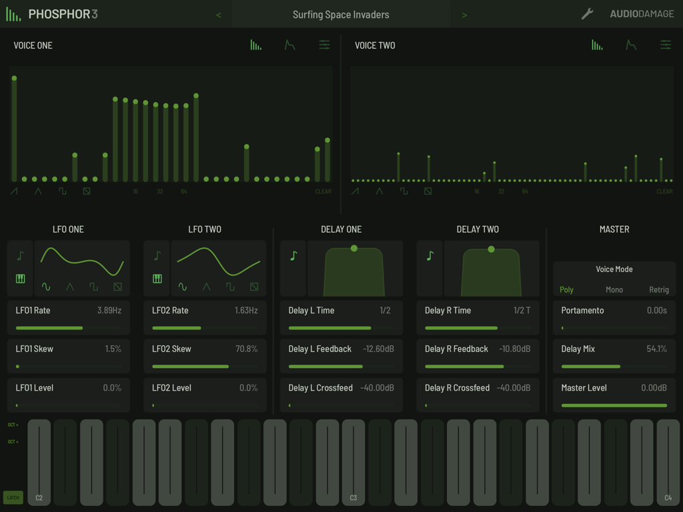
Task: Adjust the Delay Mix slider
Action: (x=614, y=366)
